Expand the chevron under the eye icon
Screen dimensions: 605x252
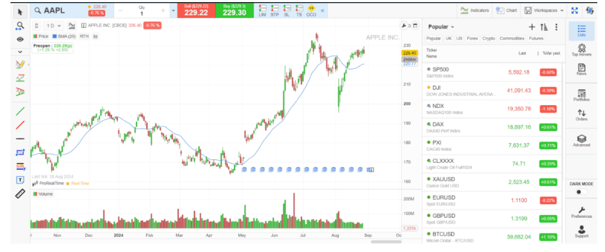[20, 52]
